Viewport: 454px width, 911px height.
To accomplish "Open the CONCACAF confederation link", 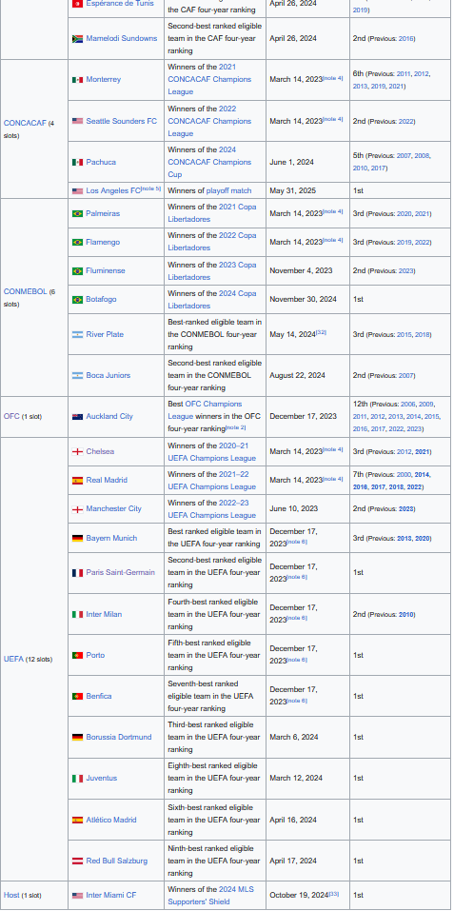I will (x=25, y=123).
